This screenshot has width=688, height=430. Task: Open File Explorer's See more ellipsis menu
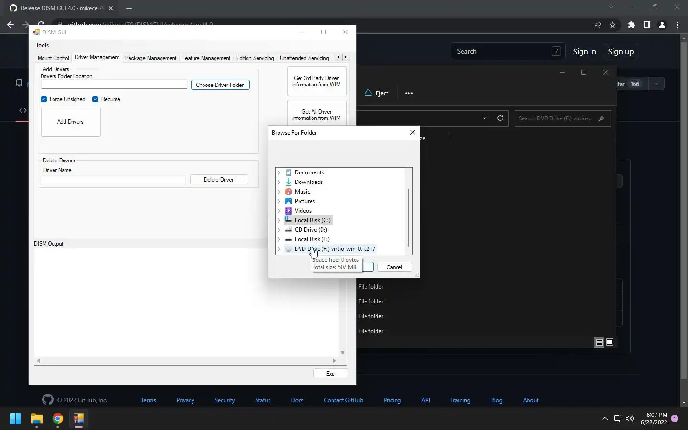pos(409,93)
